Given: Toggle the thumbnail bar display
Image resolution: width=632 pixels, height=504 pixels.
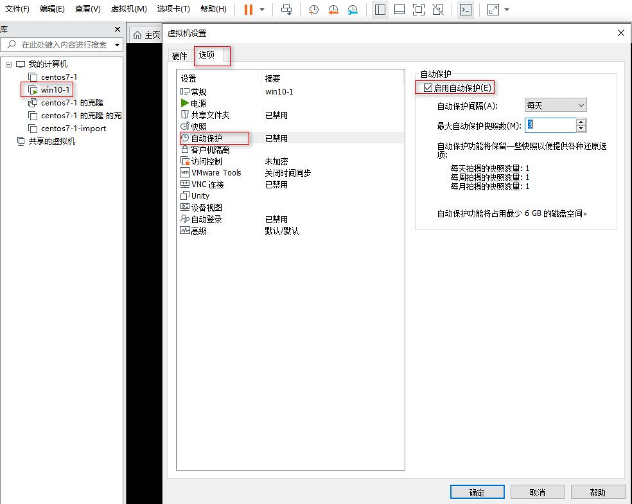Looking at the screenshot, I should click(x=399, y=9).
